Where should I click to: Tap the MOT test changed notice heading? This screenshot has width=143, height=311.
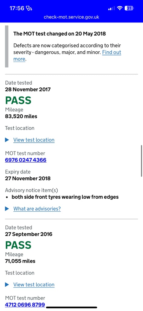(60, 34)
